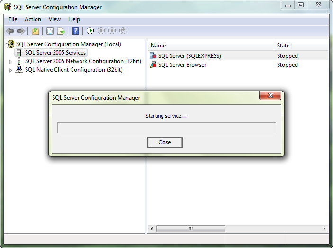Click the SQL Server (SQLEXPRESS) service icon

point(153,56)
